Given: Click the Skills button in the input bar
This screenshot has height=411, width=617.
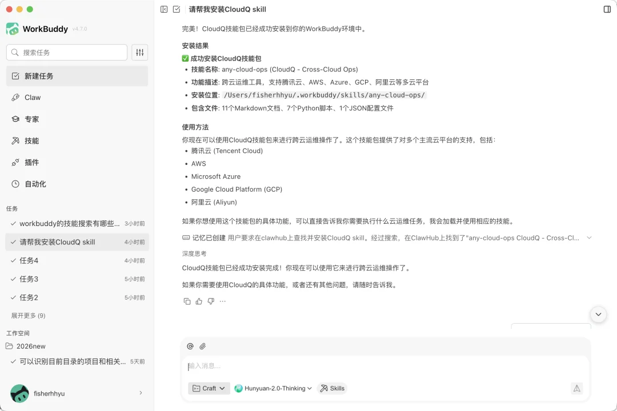Looking at the screenshot, I should [x=332, y=388].
